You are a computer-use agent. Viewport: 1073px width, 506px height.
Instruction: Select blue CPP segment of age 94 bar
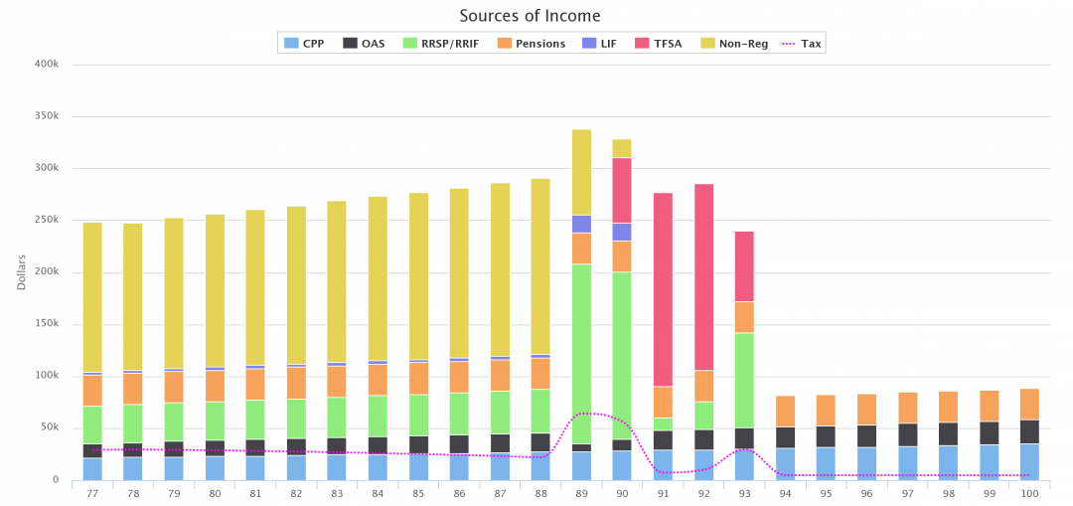(x=785, y=463)
